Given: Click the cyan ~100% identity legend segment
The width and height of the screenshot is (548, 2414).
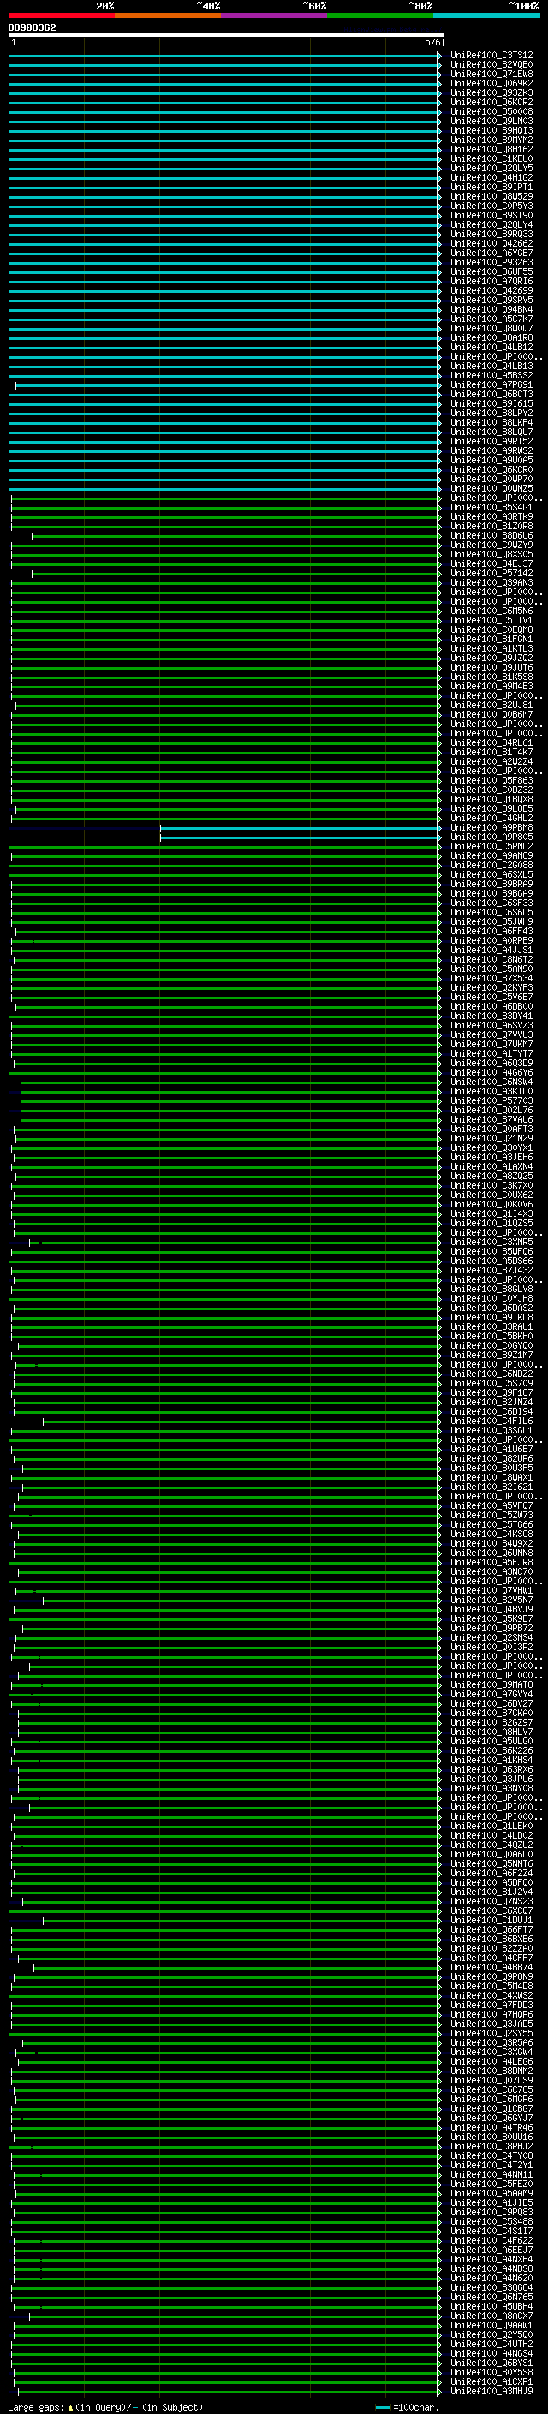Looking at the screenshot, I should pyautogui.click(x=486, y=15).
